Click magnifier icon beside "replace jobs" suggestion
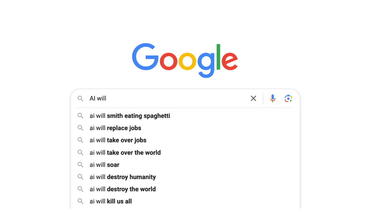This screenshot has height=209, width=373. click(80, 128)
